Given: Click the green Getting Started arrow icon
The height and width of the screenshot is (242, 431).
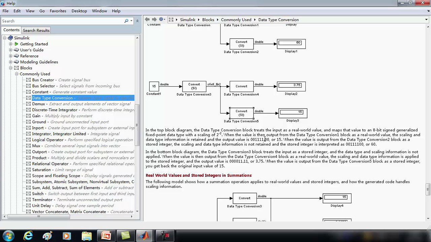Looking at the screenshot, I should 16,44.
